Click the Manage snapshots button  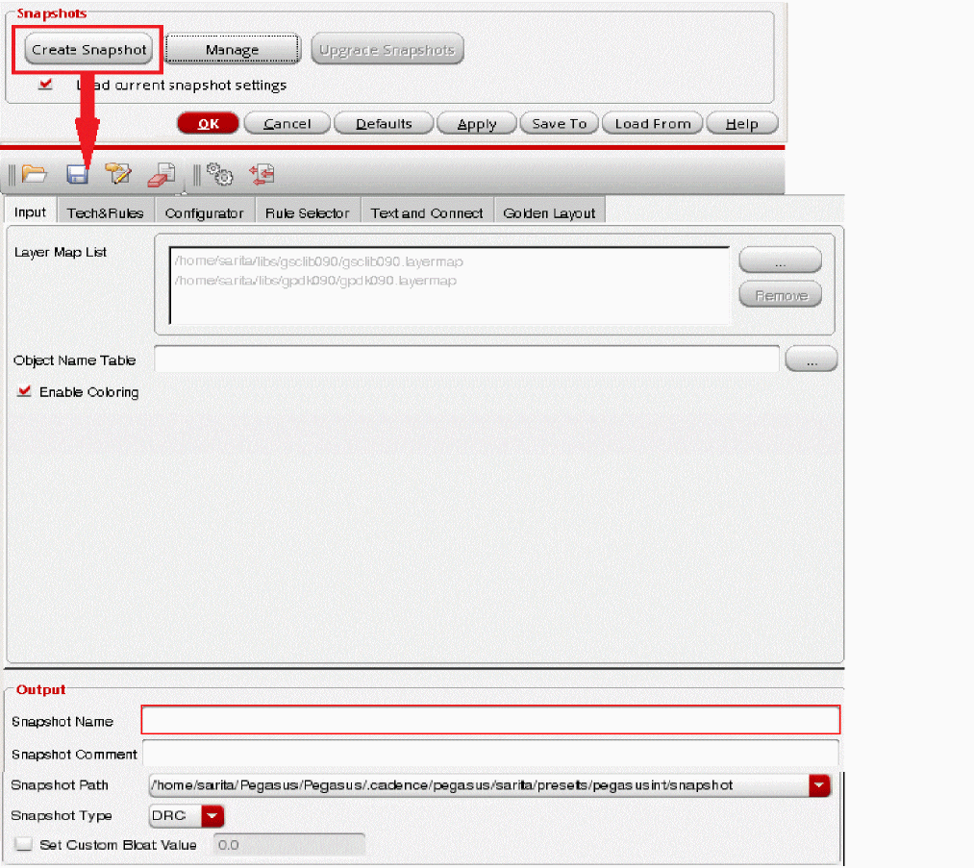click(233, 50)
